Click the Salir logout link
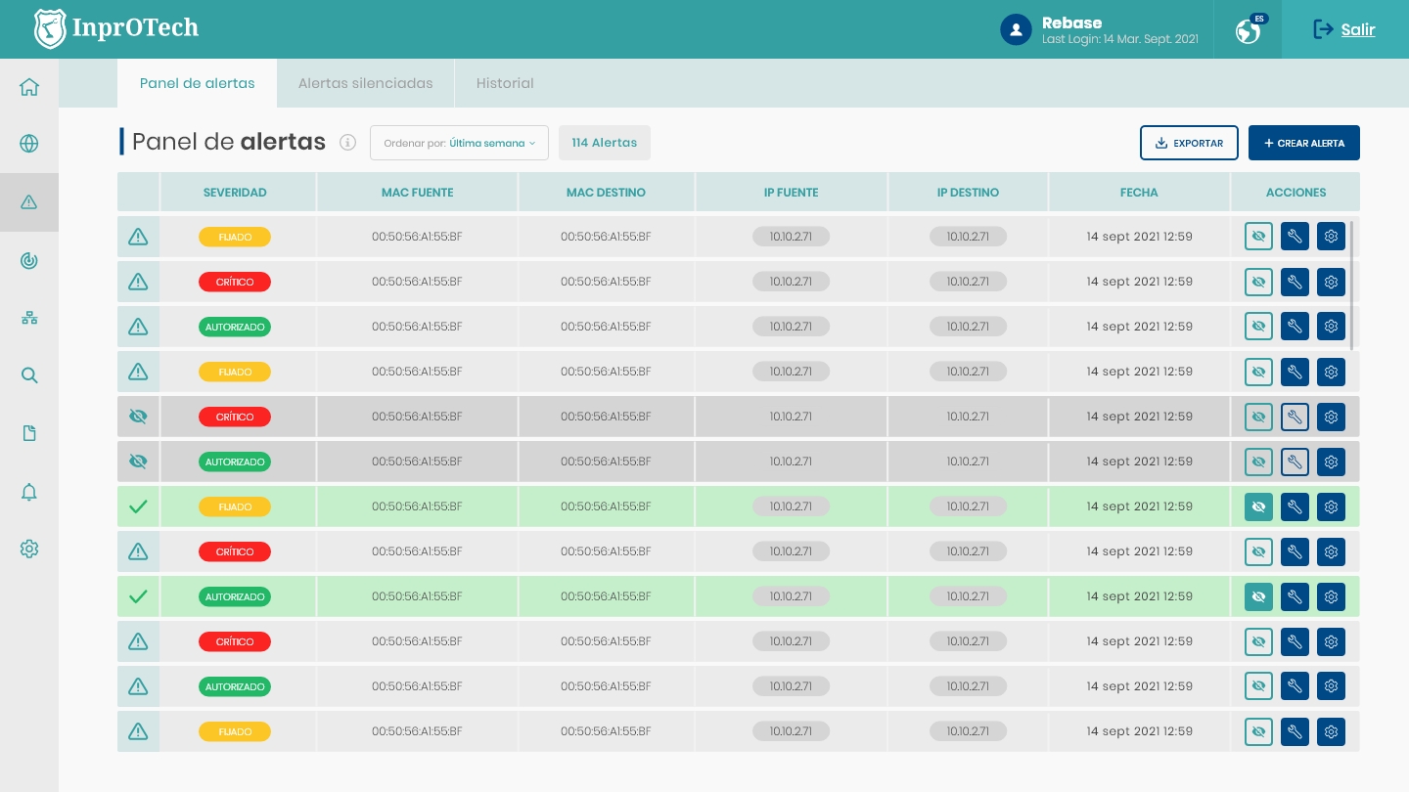Viewport: 1409px width, 792px height. pyautogui.click(x=1344, y=29)
